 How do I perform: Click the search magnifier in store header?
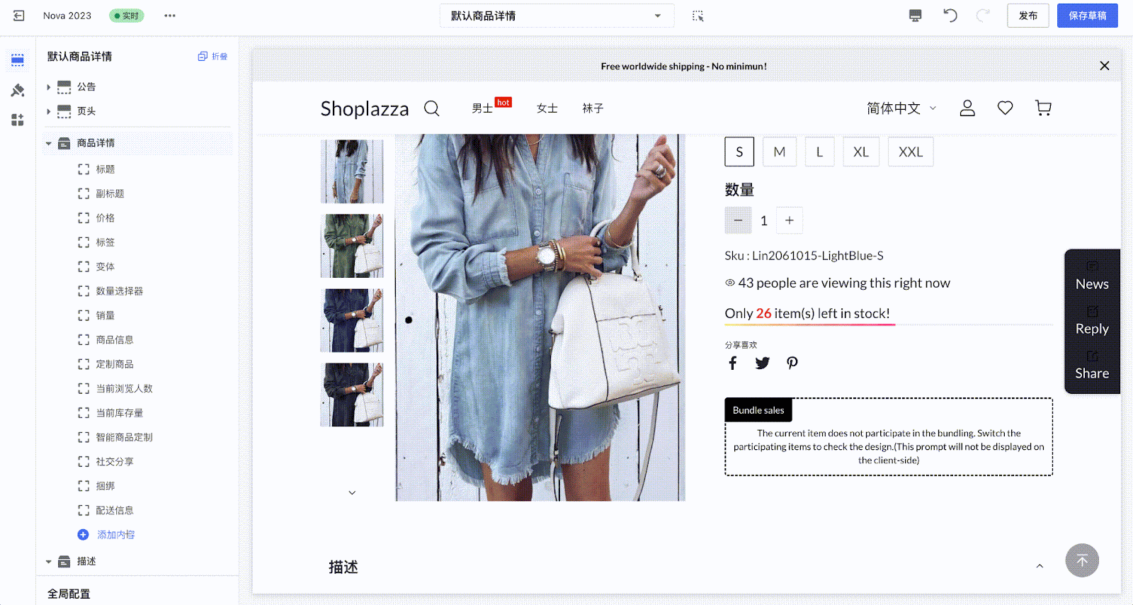pos(432,108)
